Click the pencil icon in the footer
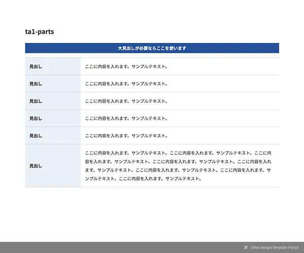The width and height of the screenshot is (304, 253). click(246, 247)
